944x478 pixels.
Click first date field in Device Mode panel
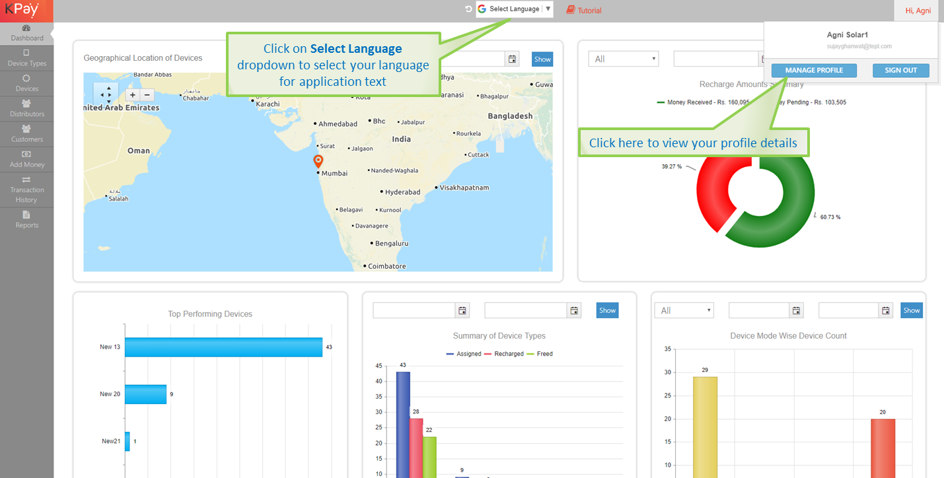[x=759, y=310]
